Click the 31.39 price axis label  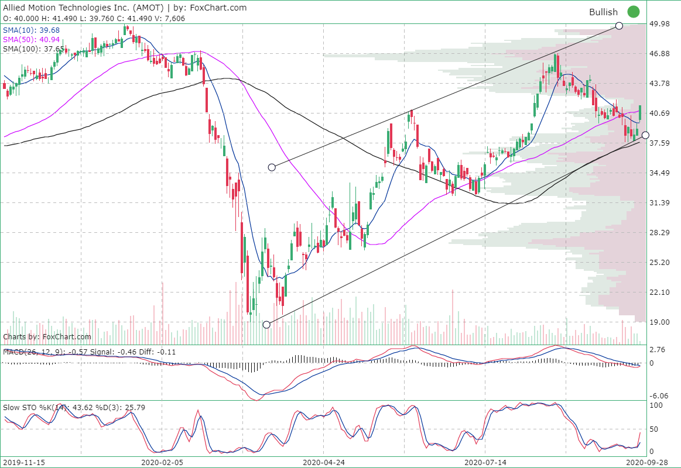(659, 203)
